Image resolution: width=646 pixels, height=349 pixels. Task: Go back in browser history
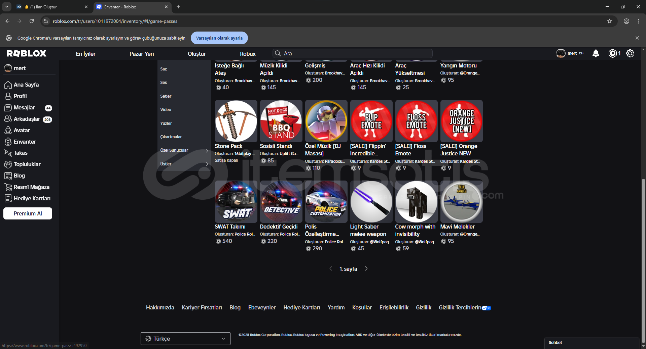7,21
